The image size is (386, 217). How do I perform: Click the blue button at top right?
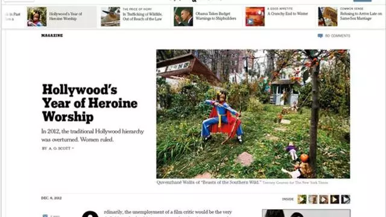pos(362,1)
